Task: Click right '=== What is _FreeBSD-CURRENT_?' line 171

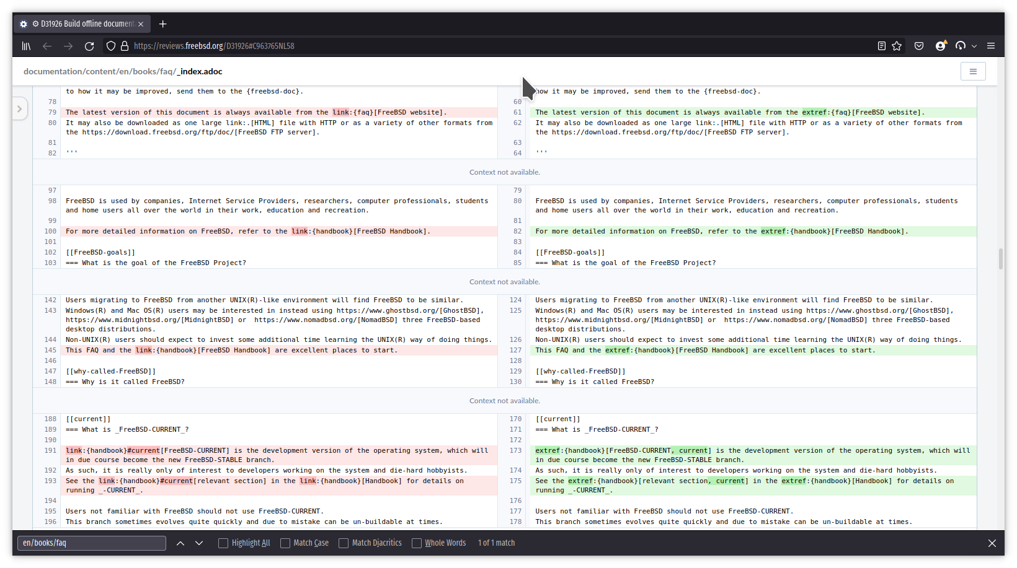Action: tap(597, 430)
